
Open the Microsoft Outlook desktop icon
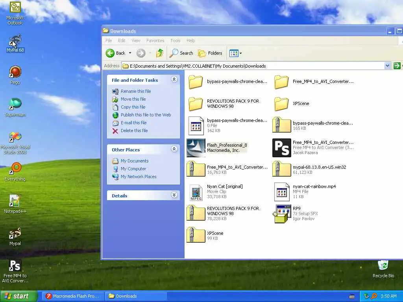coord(15,13)
